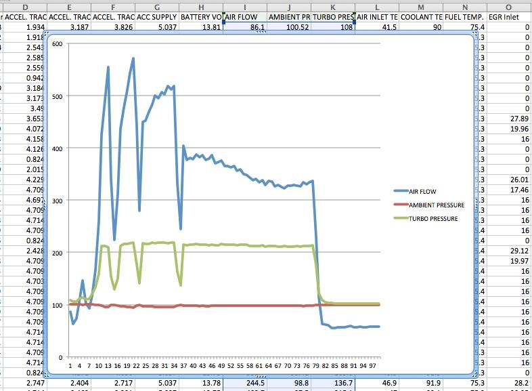Click the ACC SUPPLY header cell
This screenshot has height=391, width=532.
[158, 16]
